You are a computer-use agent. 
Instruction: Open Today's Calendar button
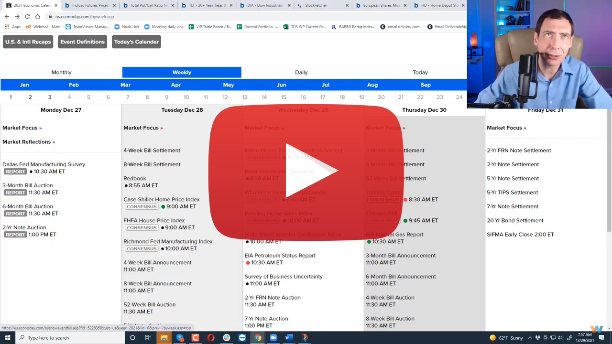(136, 42)
